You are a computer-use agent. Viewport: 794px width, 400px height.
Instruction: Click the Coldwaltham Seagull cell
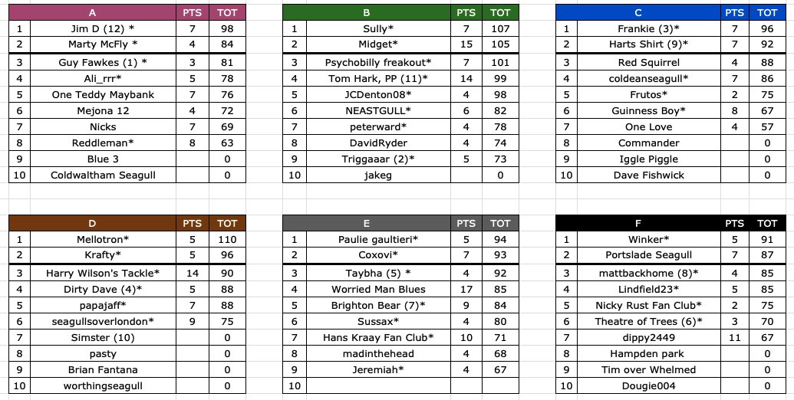pos(104,175)
